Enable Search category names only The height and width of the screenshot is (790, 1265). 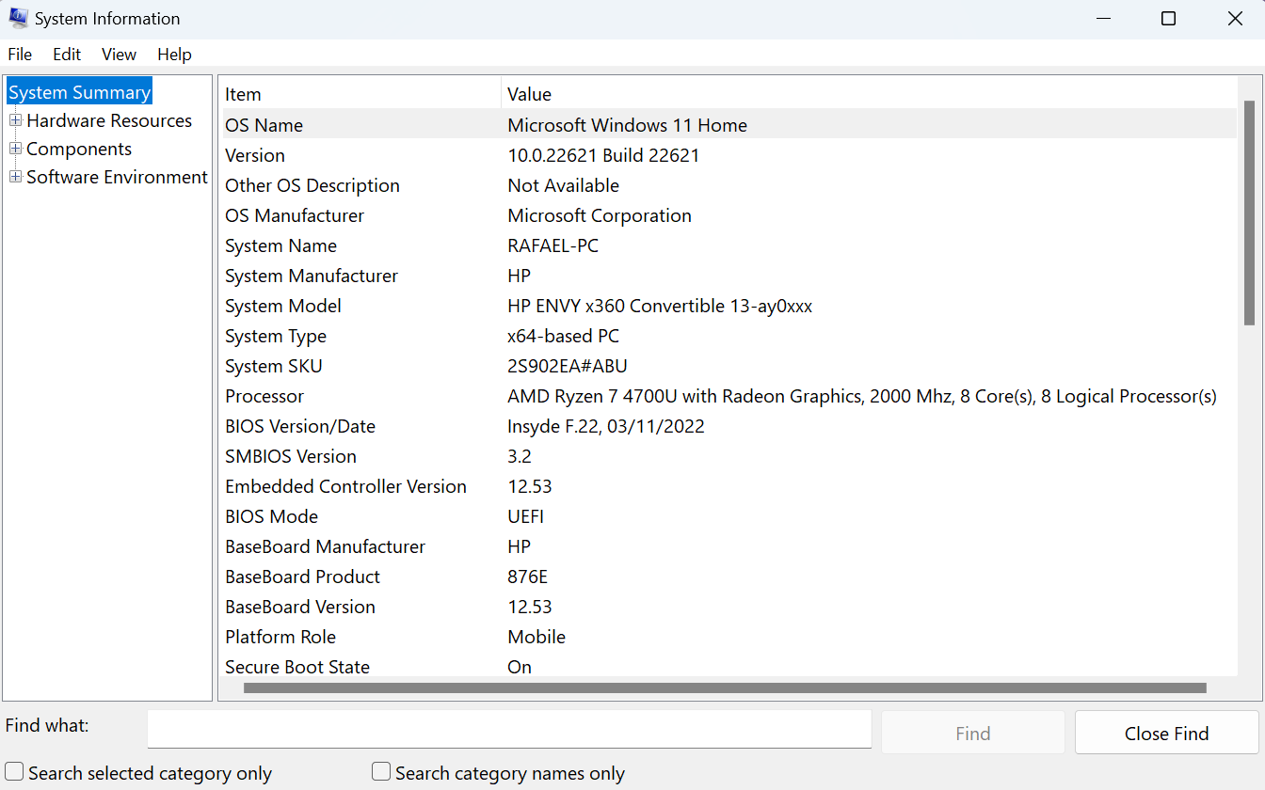tap(380, 770)
